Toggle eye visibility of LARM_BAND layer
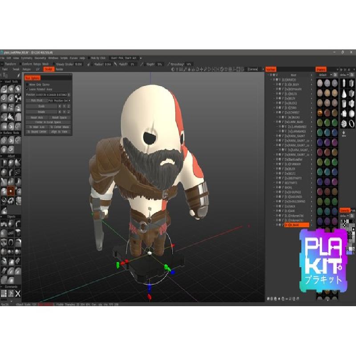This screenshot has width=356, height=356. point(277,122)
